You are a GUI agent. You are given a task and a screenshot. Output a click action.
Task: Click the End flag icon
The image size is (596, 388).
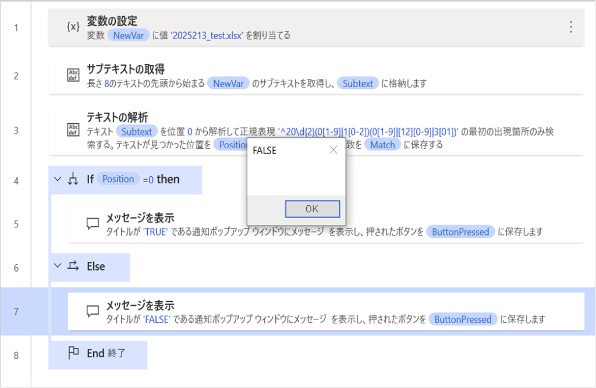[x=73, y=354]
